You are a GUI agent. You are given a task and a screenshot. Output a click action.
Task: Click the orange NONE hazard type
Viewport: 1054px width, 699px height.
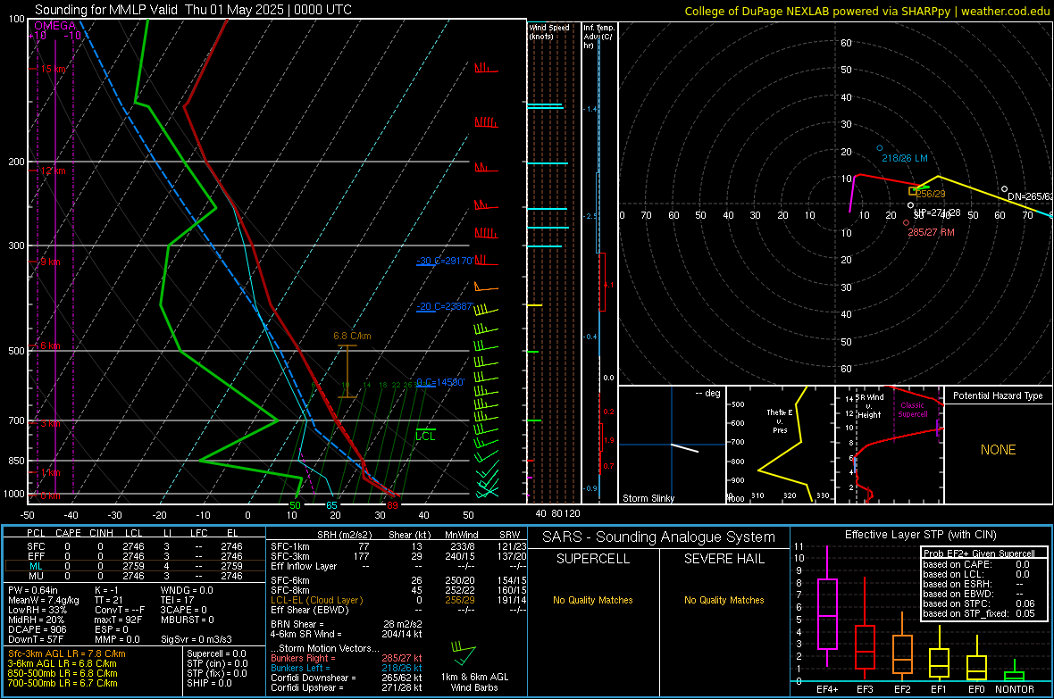[998, 450]
